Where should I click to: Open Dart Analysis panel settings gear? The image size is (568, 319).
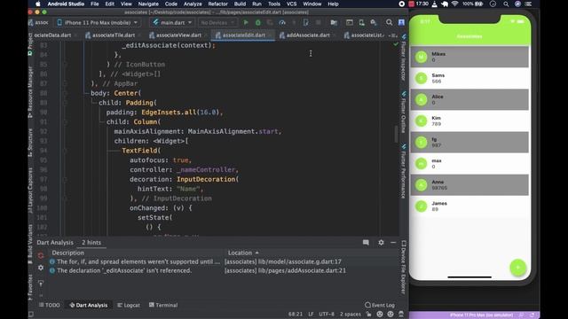click(x=381, y=242)
